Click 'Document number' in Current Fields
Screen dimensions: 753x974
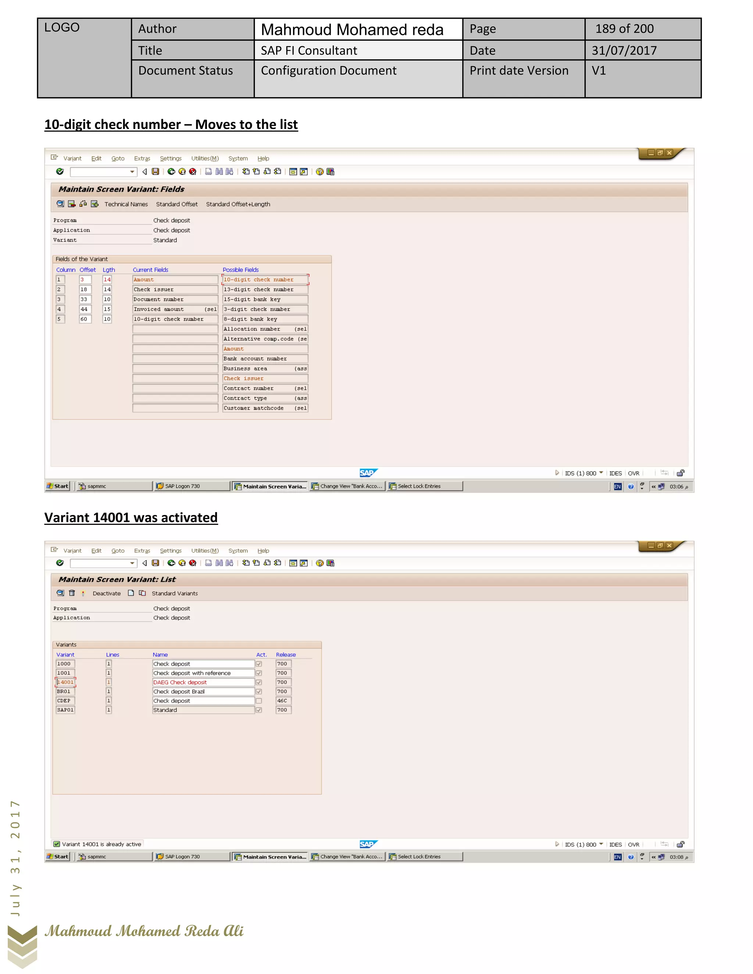[x=175, y=299]
